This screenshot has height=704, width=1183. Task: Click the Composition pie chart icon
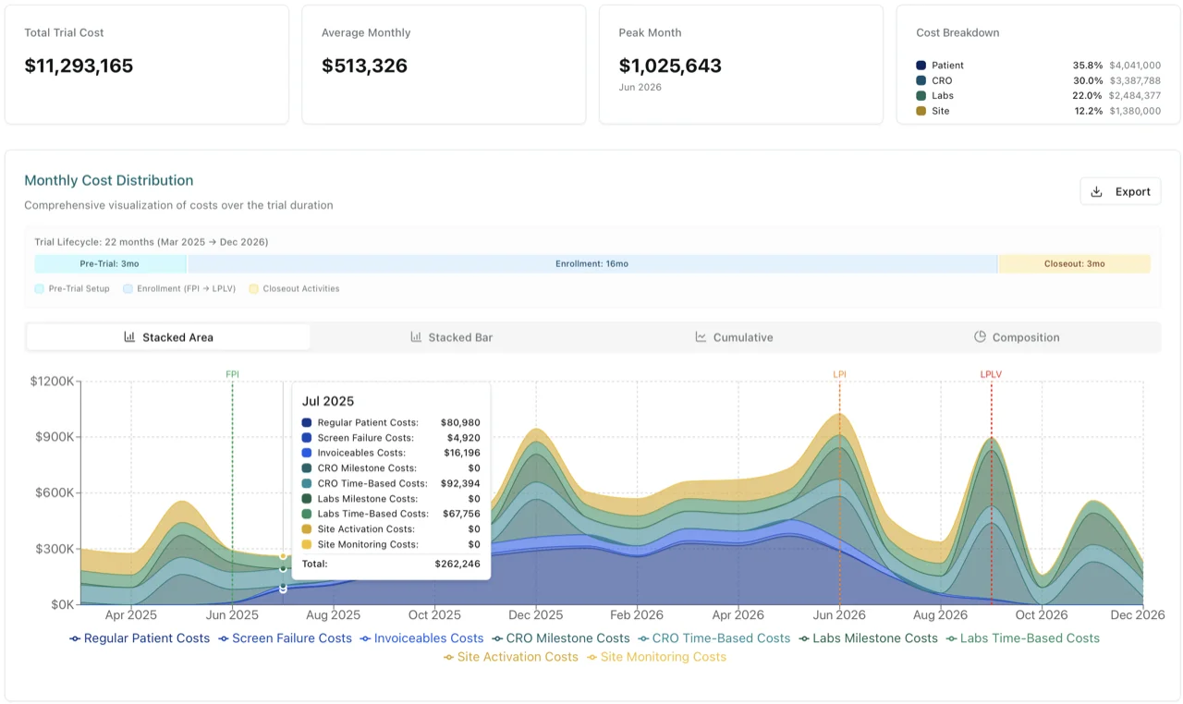979,336
